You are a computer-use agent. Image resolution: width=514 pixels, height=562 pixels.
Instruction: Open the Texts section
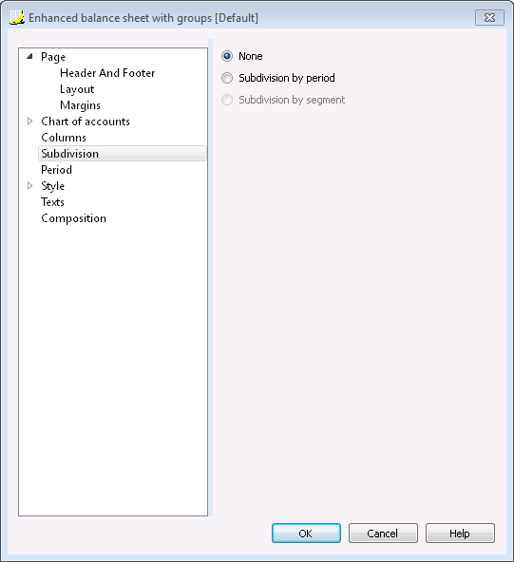[x=52, y=202]
